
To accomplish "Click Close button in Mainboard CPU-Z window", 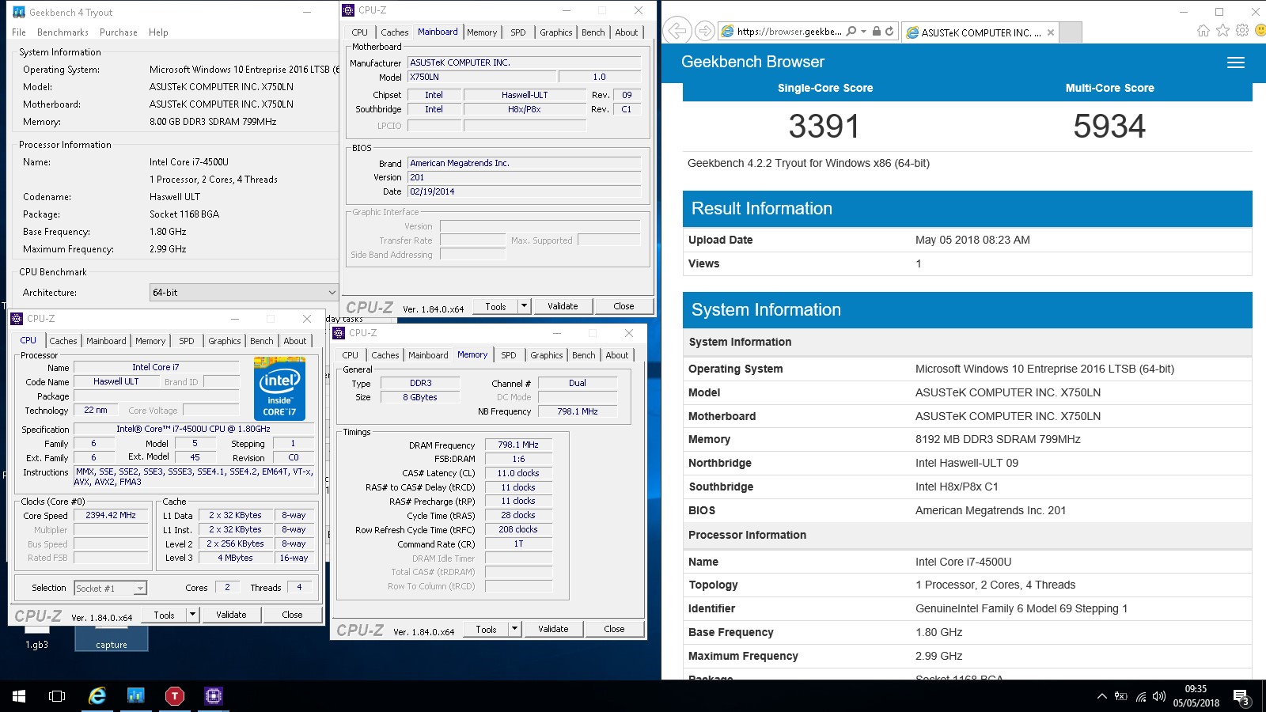I will tap(624, 306).
